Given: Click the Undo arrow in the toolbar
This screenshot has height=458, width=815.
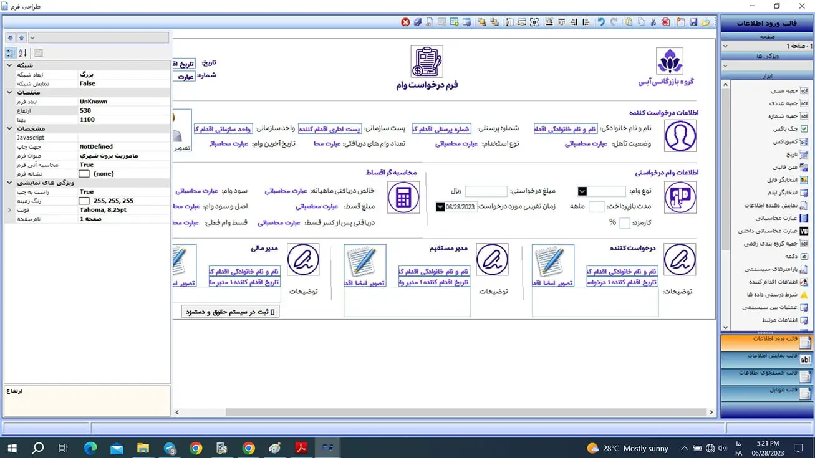Looking at the screenshot, I should [x=601, y=22].
